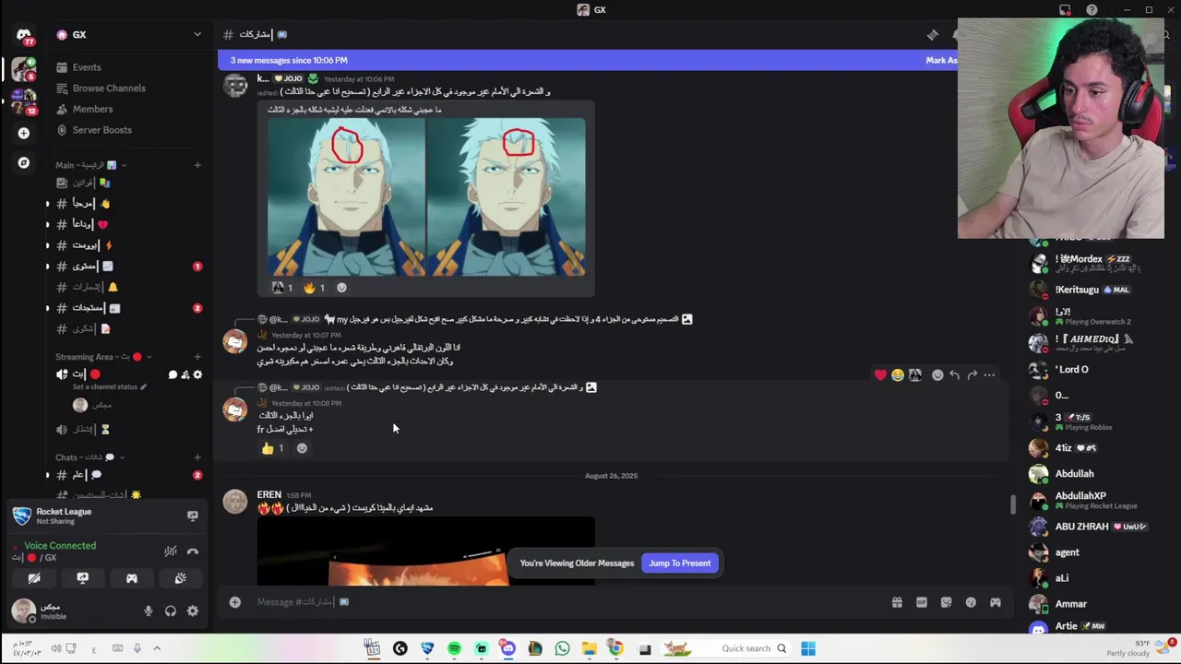Viewport: 1181px width, 664px height.
Task: Open Members list page
Action: (x=128, y=109)
